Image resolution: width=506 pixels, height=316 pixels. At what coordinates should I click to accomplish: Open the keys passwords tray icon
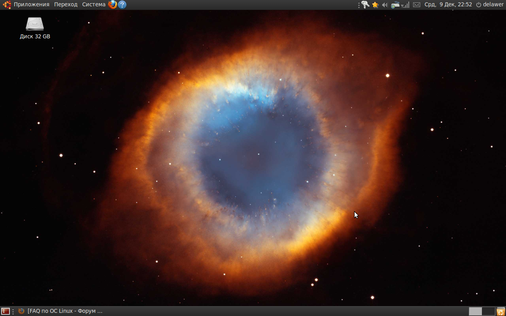(365, 5)
